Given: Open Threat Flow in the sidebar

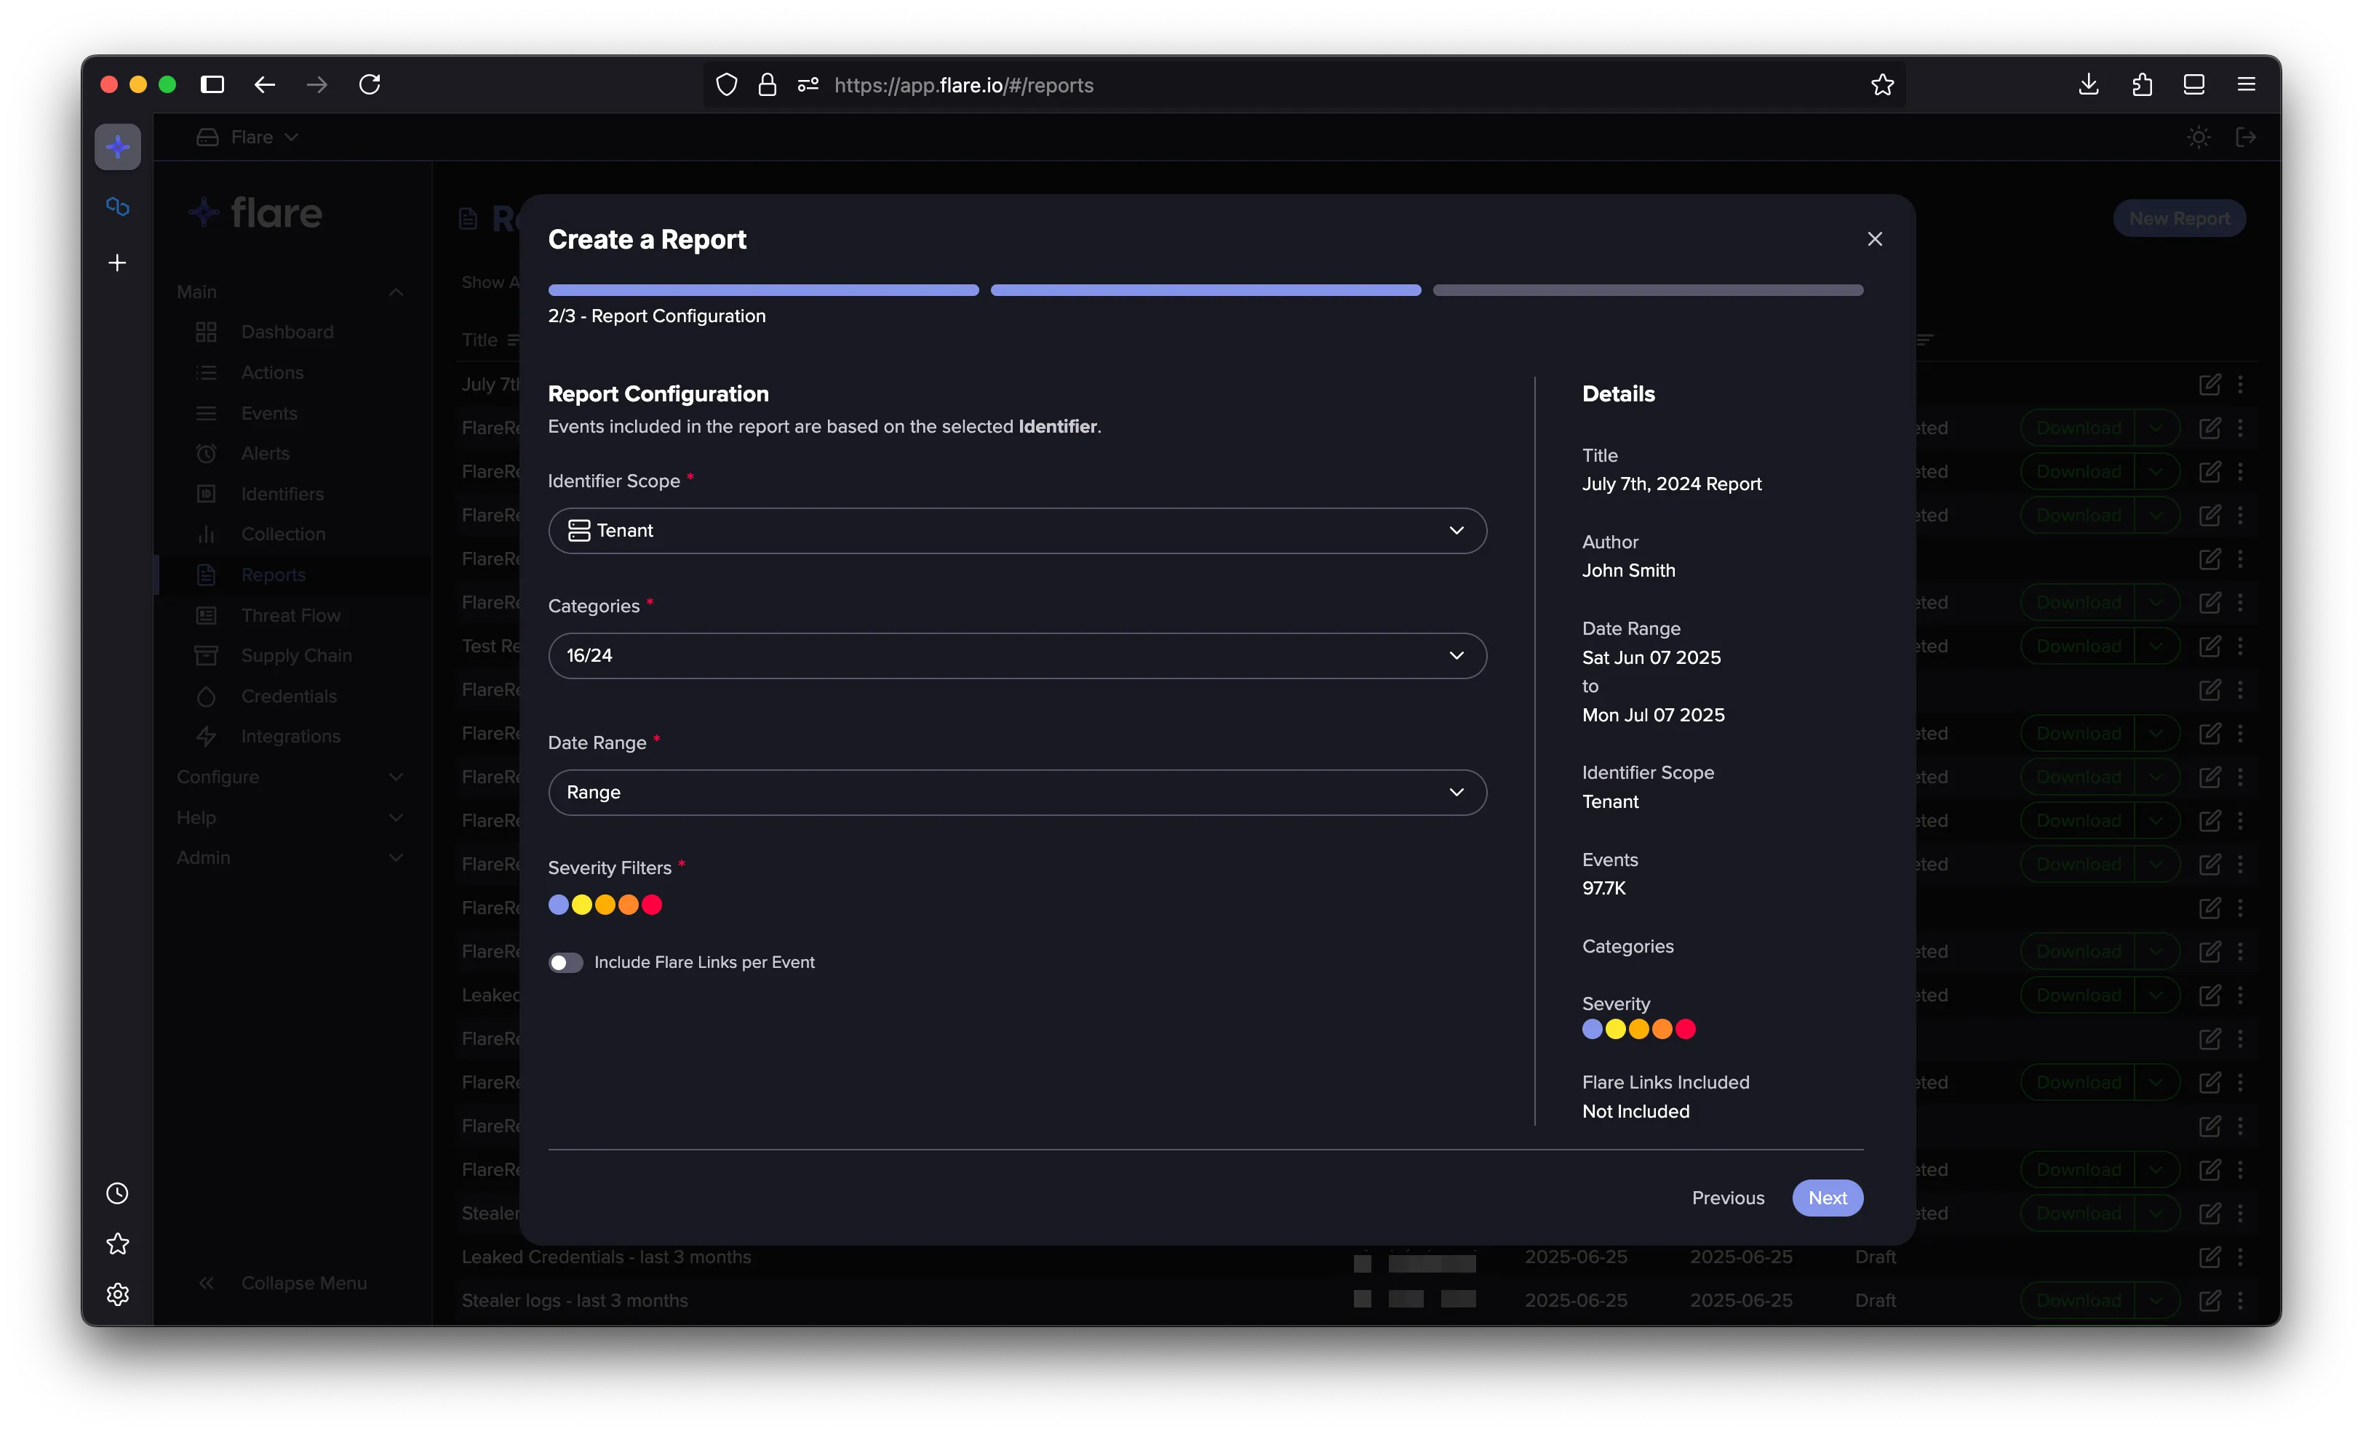Looking at the screenshot, I should 290,615.
